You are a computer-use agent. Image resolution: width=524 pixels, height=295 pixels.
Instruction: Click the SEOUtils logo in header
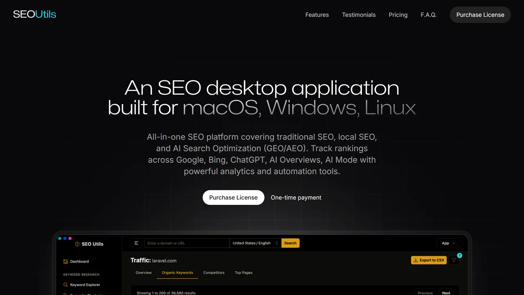[34, 14]
